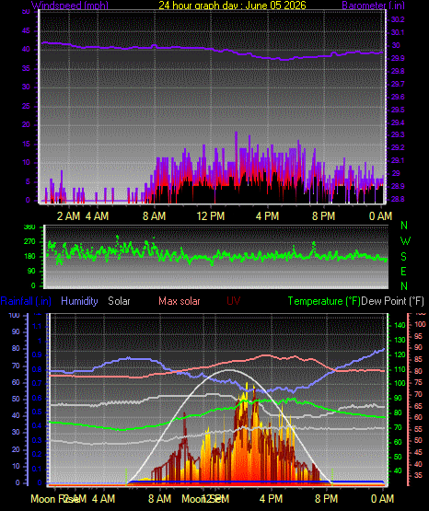Select the 180 degree mark on the wind direction axis
The height and width of the screenshot is (511, 429).
[x=29, y=257]
